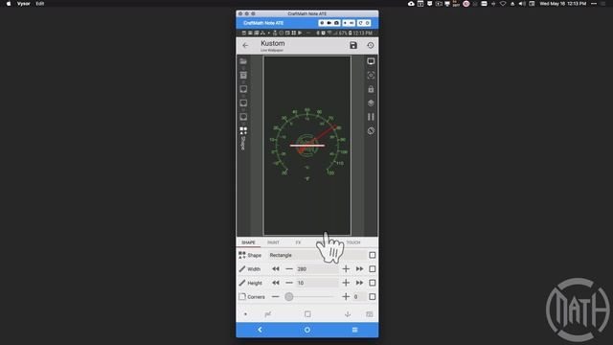This screenshot has height=345, width=613.
Task: Tick the checkbox on the Shape row
Action: coord(373,255)
